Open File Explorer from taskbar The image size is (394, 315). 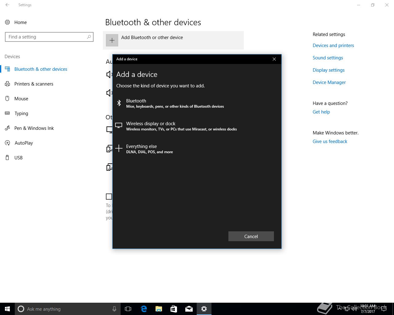coord(159,309)
